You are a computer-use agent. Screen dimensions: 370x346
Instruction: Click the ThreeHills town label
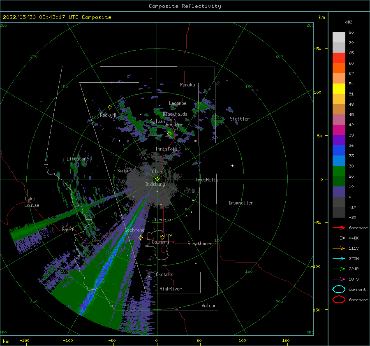206,180
